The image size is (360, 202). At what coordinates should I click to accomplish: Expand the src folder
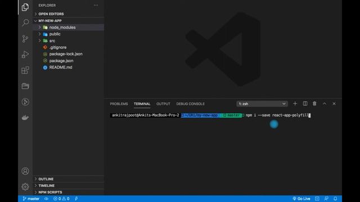pos(69,40)
